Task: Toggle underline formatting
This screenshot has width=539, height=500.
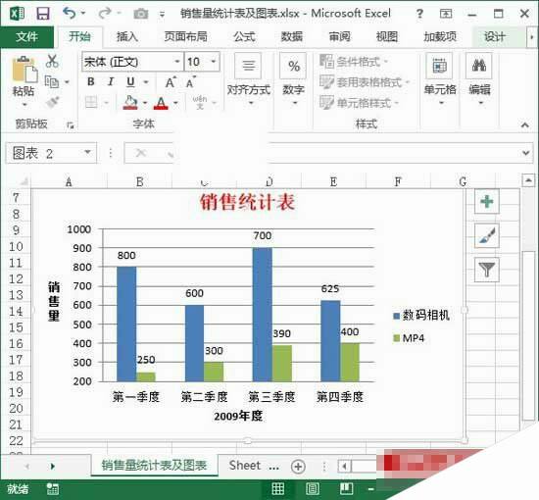Action: [x=130, y=81]
